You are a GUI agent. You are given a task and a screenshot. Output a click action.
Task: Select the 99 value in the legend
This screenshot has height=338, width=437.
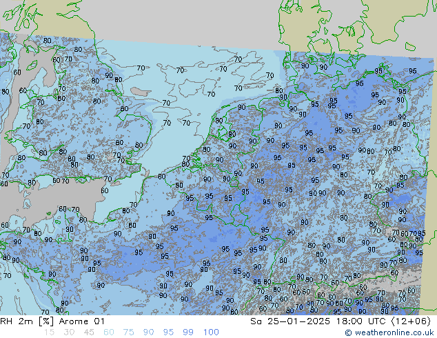coord(188,332)
